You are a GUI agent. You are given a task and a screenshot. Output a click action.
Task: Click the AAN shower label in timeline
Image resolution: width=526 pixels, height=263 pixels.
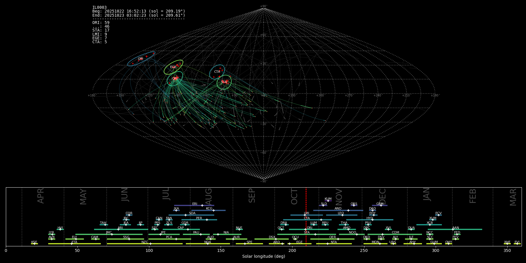coord(456,228)
